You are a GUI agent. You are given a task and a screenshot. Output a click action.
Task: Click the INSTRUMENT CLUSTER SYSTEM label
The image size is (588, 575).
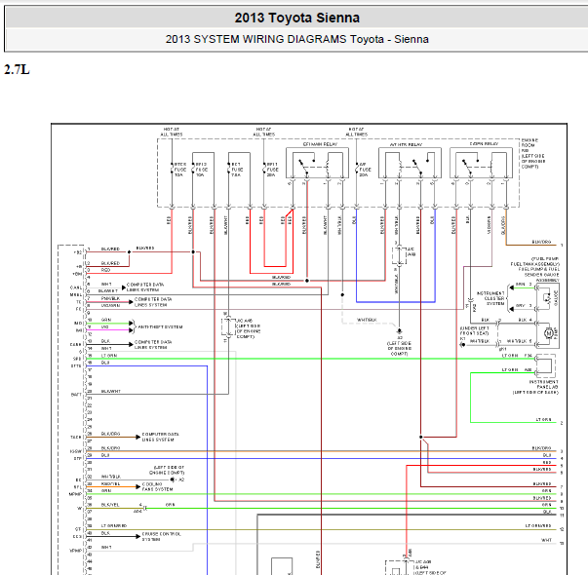point(490,298)
